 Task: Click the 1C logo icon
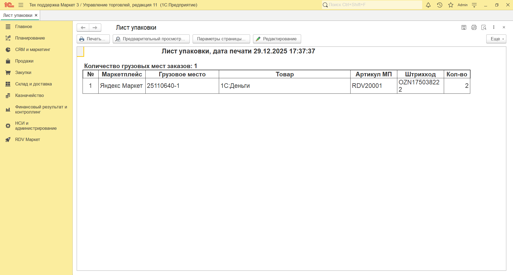tap(9, 5)
